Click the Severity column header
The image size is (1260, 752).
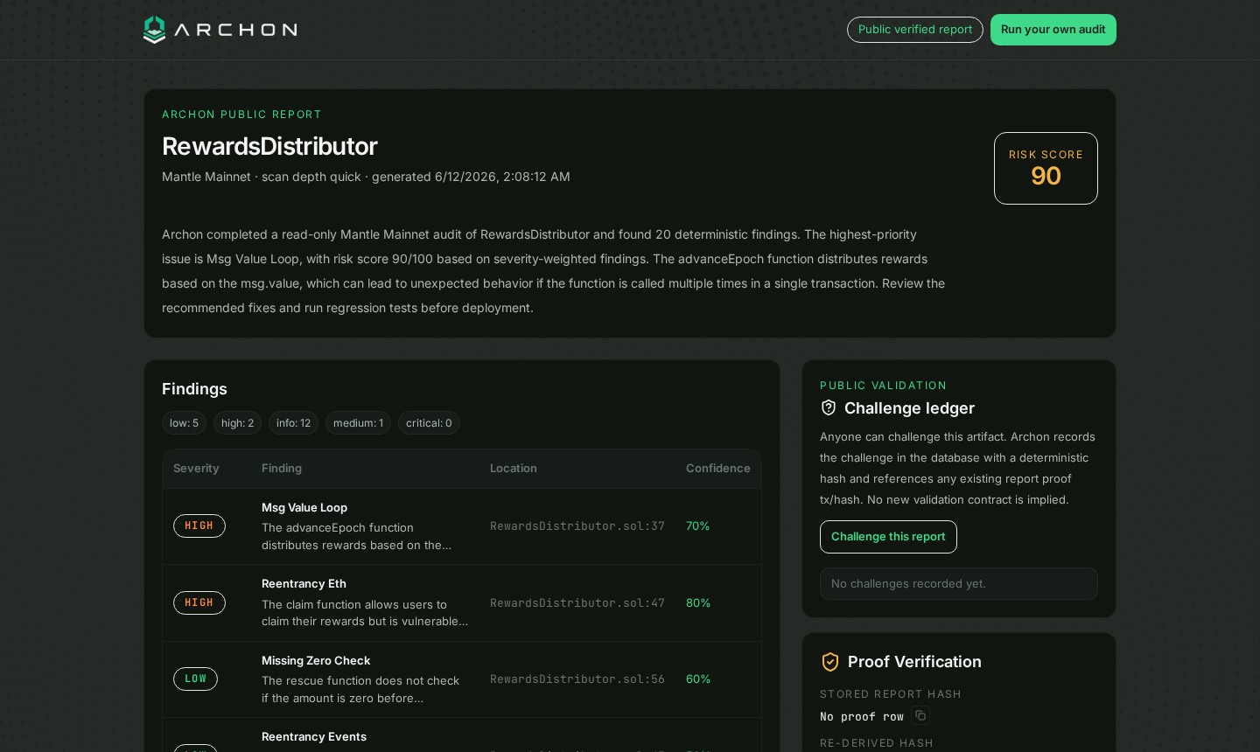196,469
